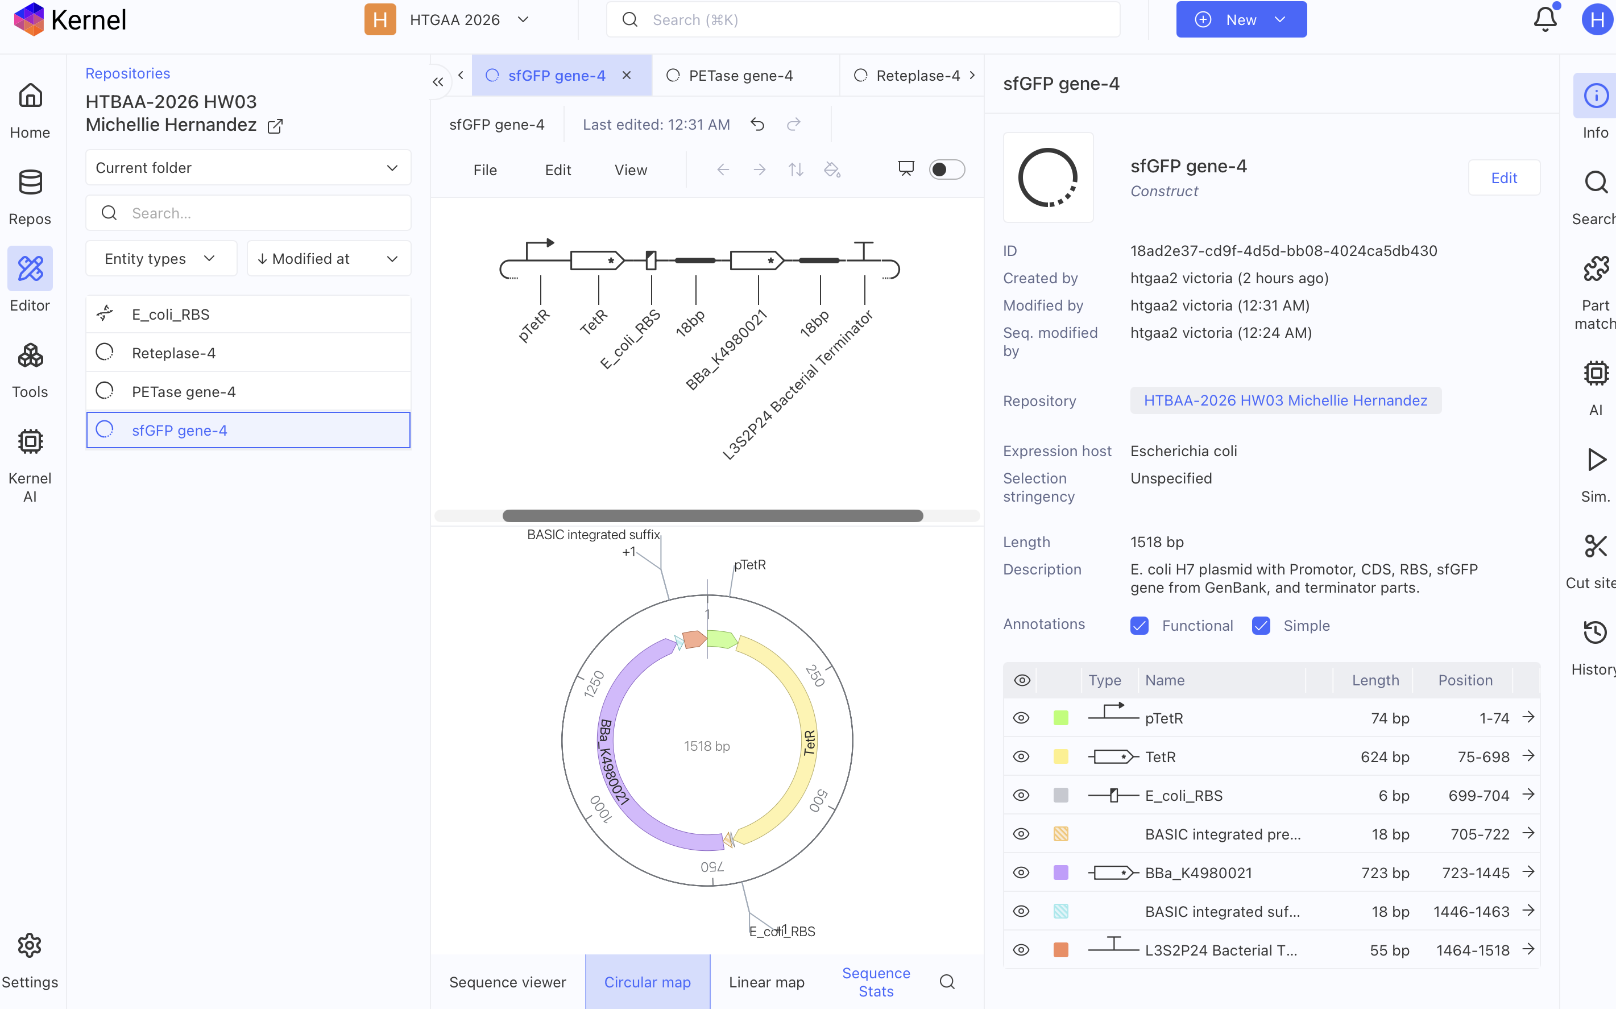Click the Edit button for sfGFP gene-4

click(x=1504, y=177)
